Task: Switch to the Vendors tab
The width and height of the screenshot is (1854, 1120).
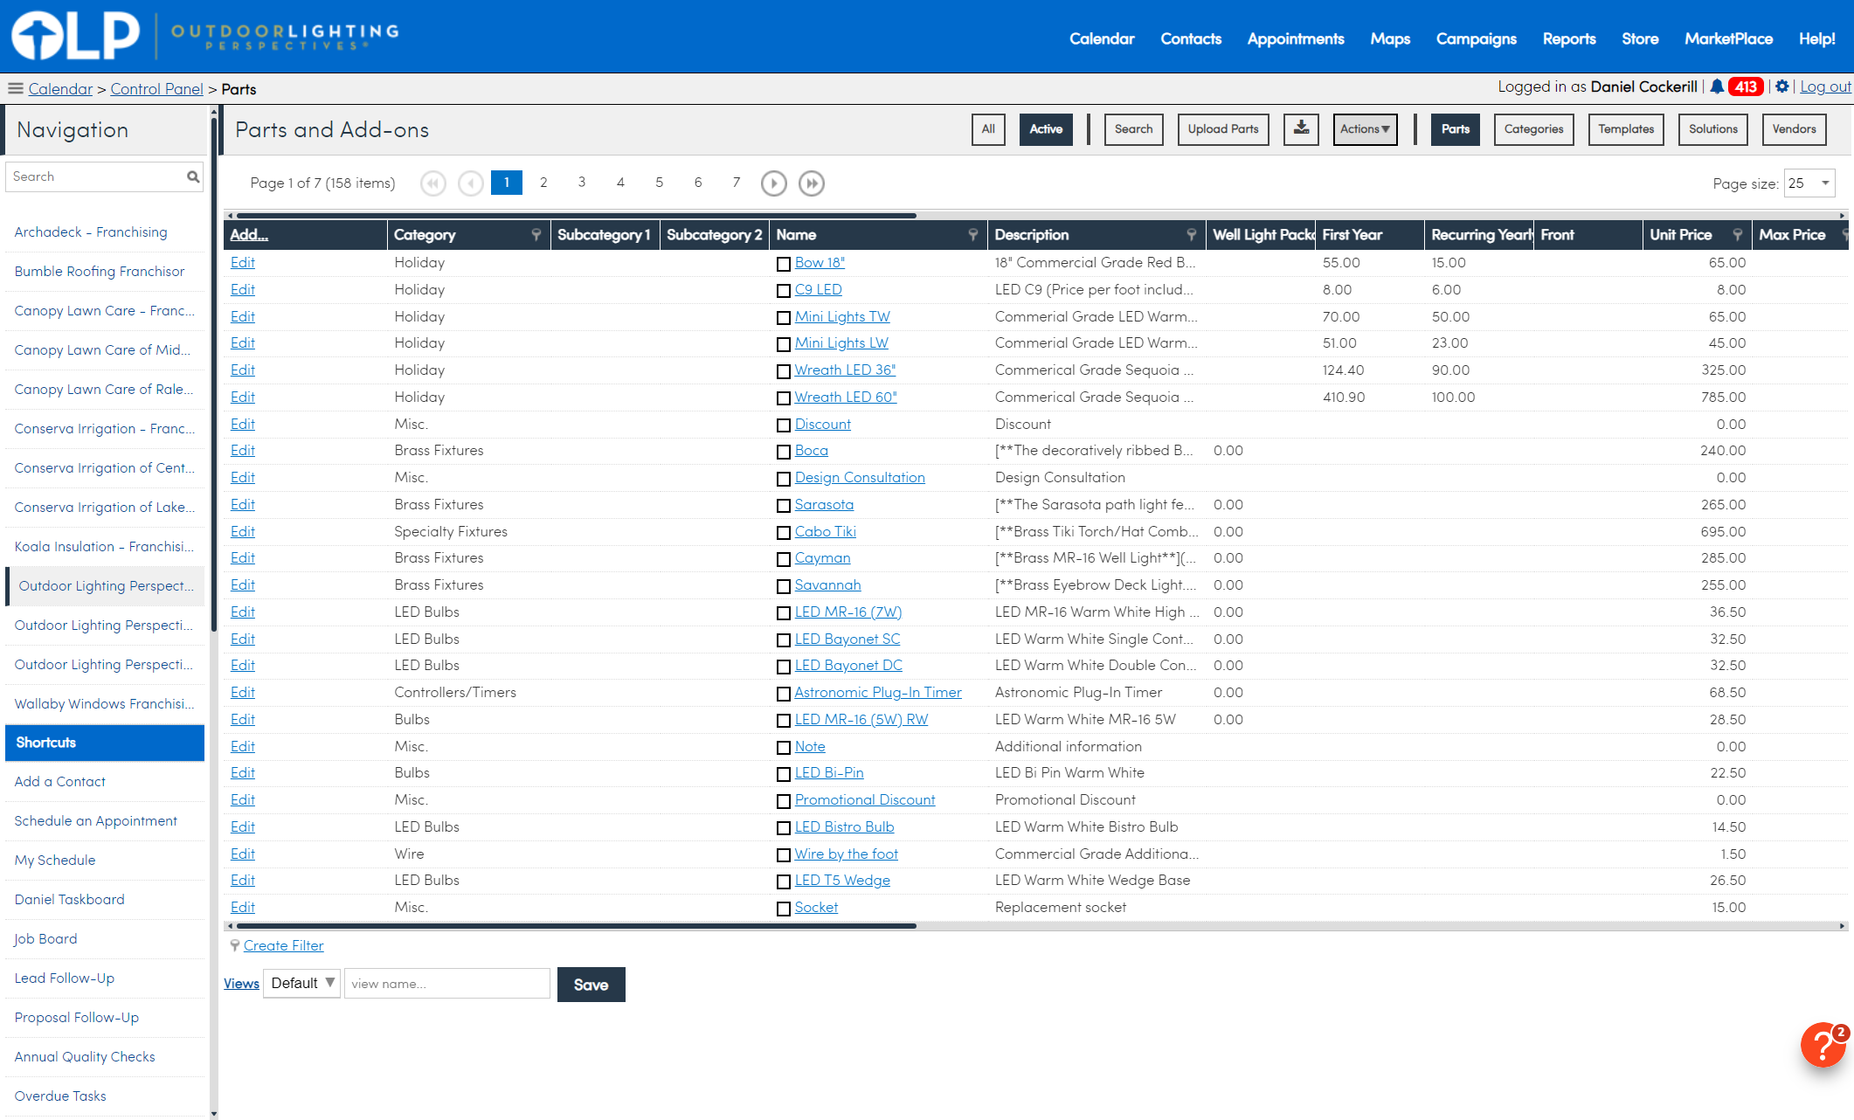Action: [x=1795, y=129]
